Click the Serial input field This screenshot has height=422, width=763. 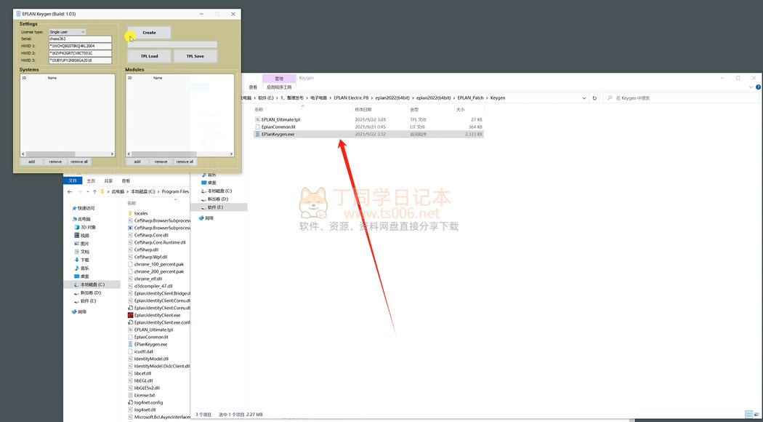(x=80, y=39)
